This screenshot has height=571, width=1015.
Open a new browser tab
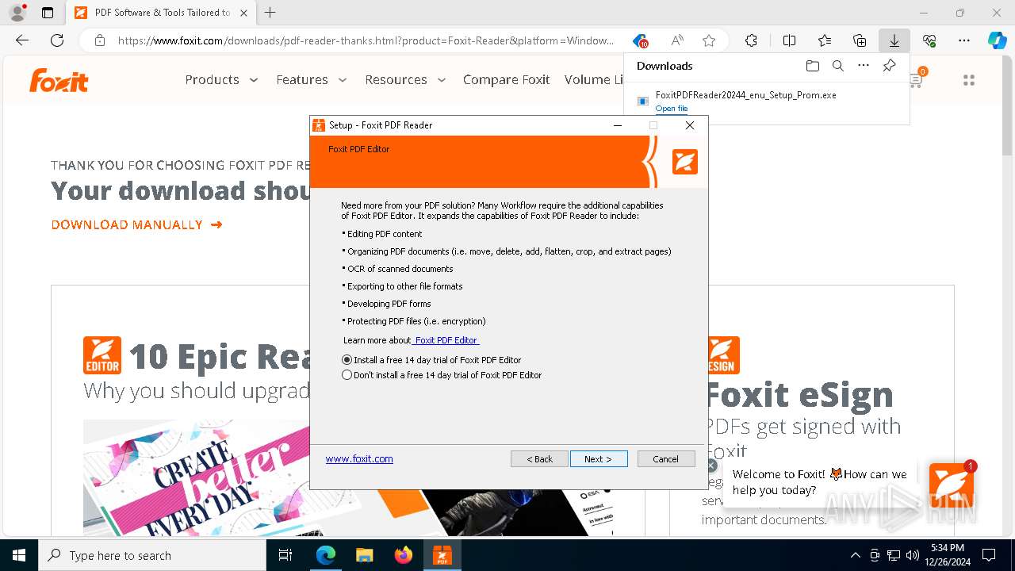[x=270, y=13]
